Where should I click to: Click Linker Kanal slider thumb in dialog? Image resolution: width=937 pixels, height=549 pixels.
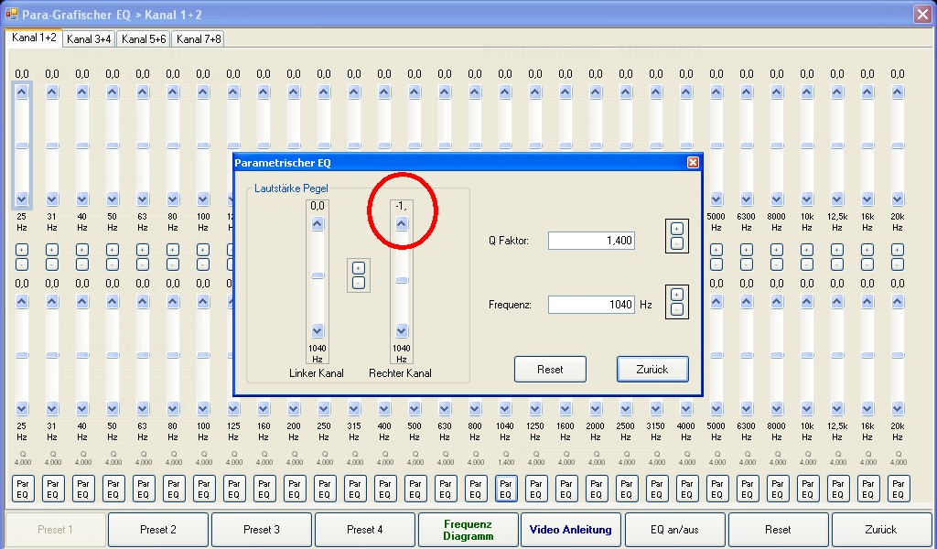pyautogui.click(x=318, y=275)
